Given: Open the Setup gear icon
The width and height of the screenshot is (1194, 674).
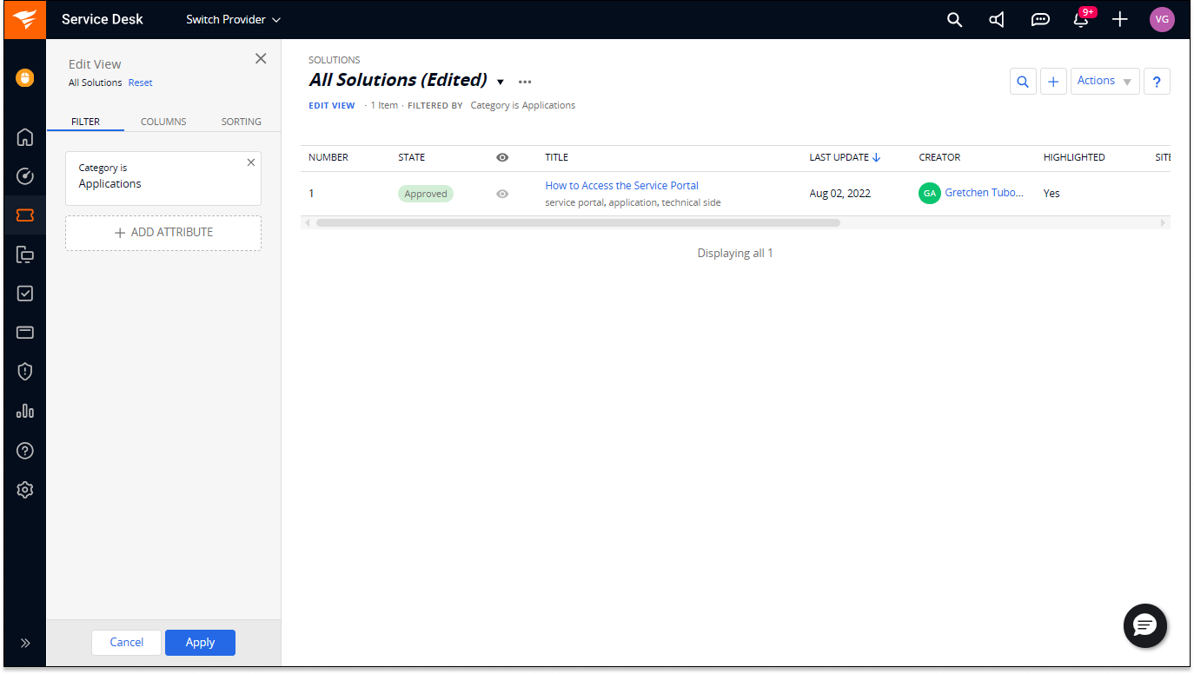Looking at the screenshot, I should coord(25,490).
